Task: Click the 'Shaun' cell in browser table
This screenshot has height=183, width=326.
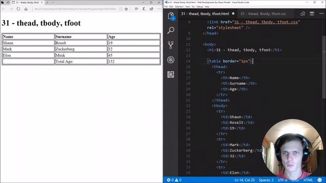Action: 29,43
